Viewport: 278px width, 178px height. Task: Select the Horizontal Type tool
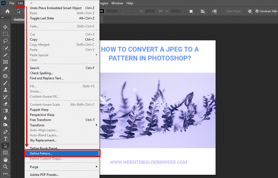[5, 139]
